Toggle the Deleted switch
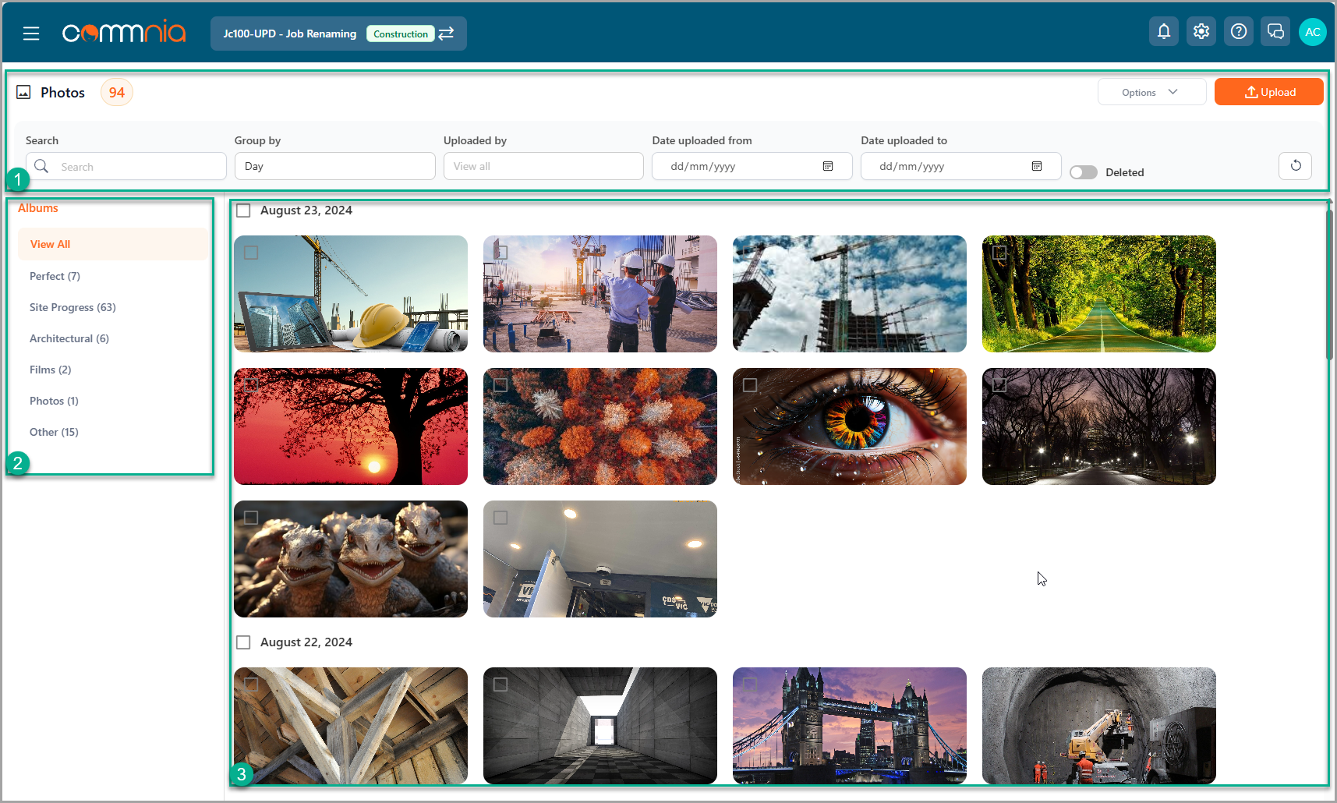 pyautogui.click(x=1083, y=172)
